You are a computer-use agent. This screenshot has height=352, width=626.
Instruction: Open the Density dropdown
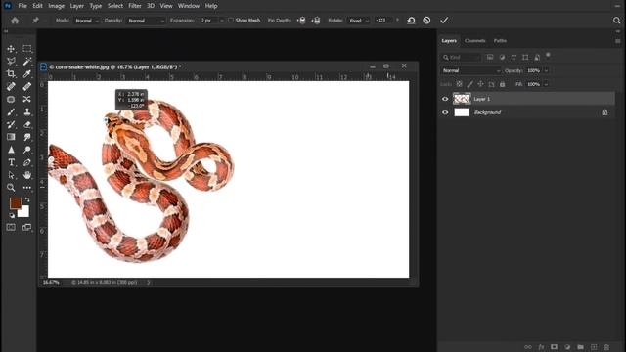click(x=146, y=21)
